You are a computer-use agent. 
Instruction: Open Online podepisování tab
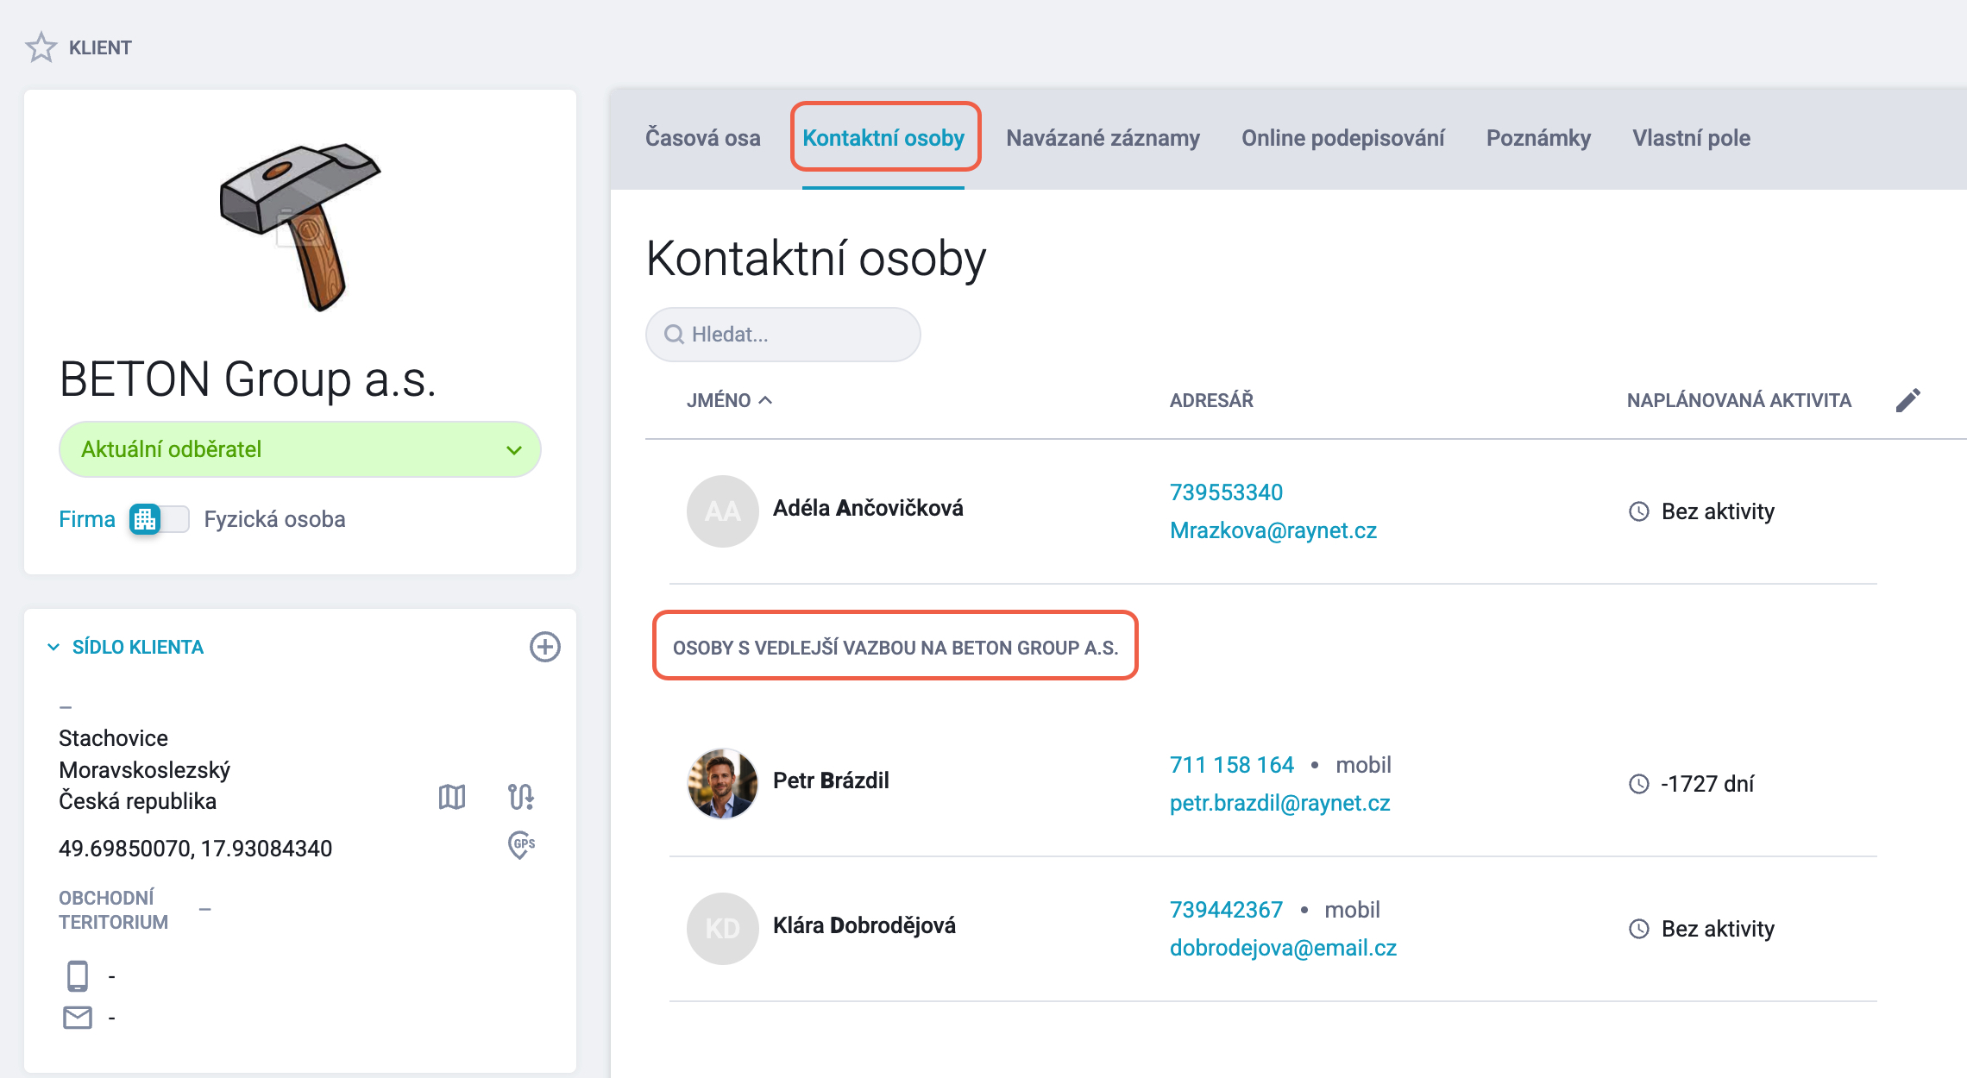click(1342, 138)
